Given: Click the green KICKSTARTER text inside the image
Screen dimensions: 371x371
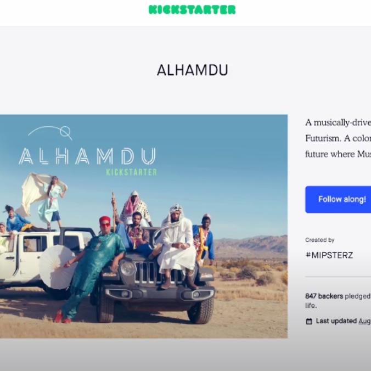Looking at the screenshot, I should pyautogui.click(x=132, y=172).
